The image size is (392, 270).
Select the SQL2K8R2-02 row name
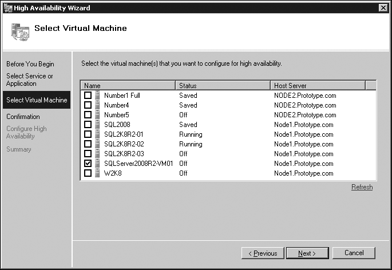[x=124, y=144]
